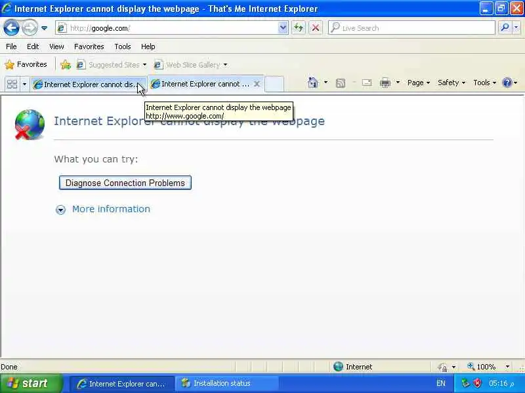The width and height of the screenshot is (525, 393).
Task: Open the Favorites menu in menu bar
Action: (x=89, y=47)
